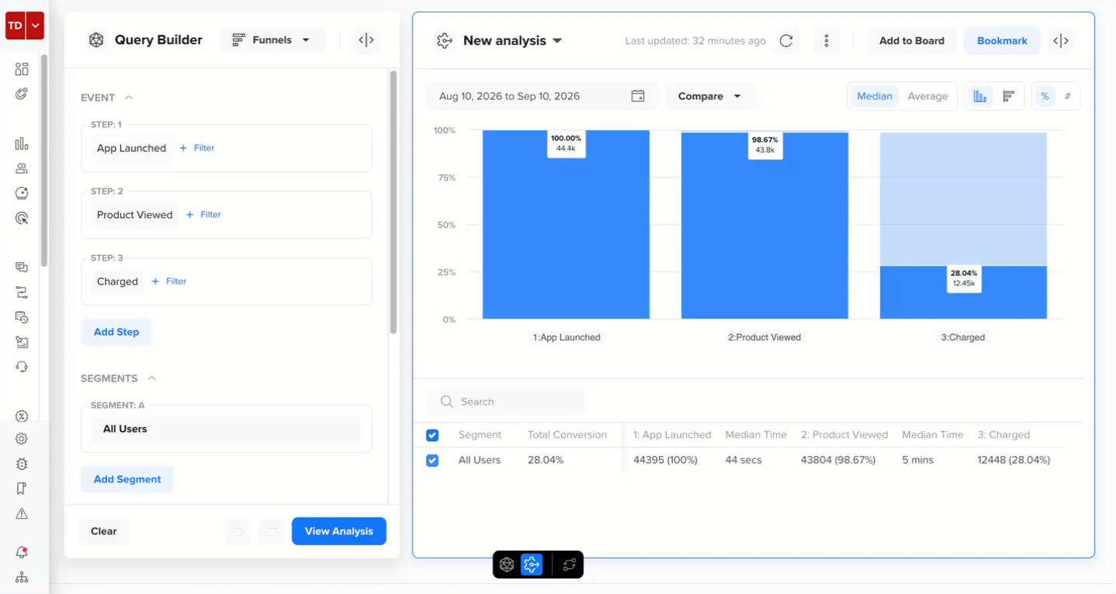Open the people segments sidebar icon
1116x594 pixels.
[22, 168]
